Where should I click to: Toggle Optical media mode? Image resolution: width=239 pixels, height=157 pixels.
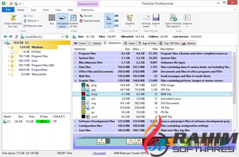90,21
